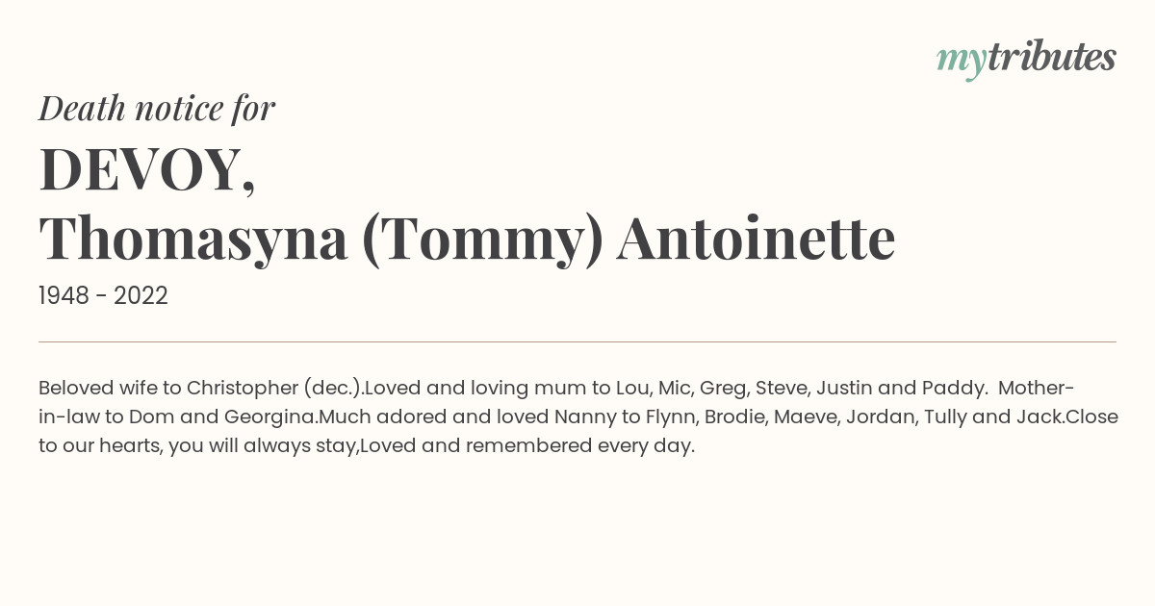Click the '(dec.)' abbreviation in the notice
This screenshot has height=606, width=1155.
[334, 389]
